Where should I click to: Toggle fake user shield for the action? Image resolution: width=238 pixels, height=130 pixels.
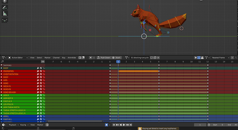point(151,58)
